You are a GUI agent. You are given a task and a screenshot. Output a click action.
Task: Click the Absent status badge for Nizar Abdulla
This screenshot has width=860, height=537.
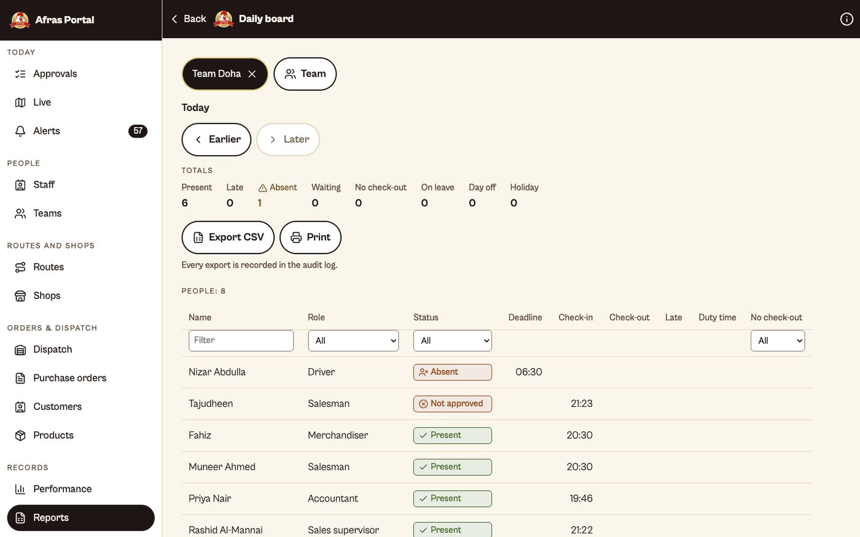(453, 372)
